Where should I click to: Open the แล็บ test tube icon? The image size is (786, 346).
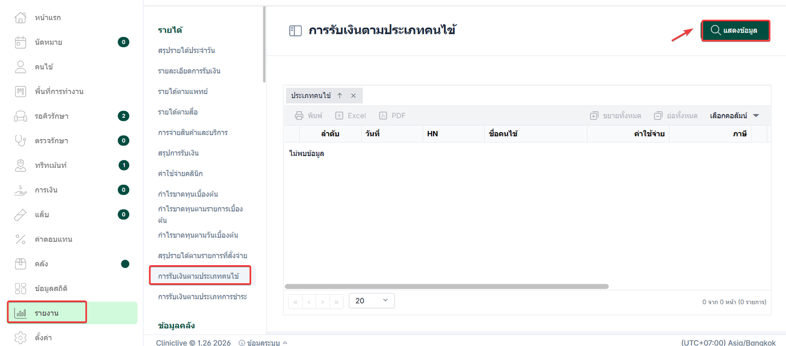(20, 215)
